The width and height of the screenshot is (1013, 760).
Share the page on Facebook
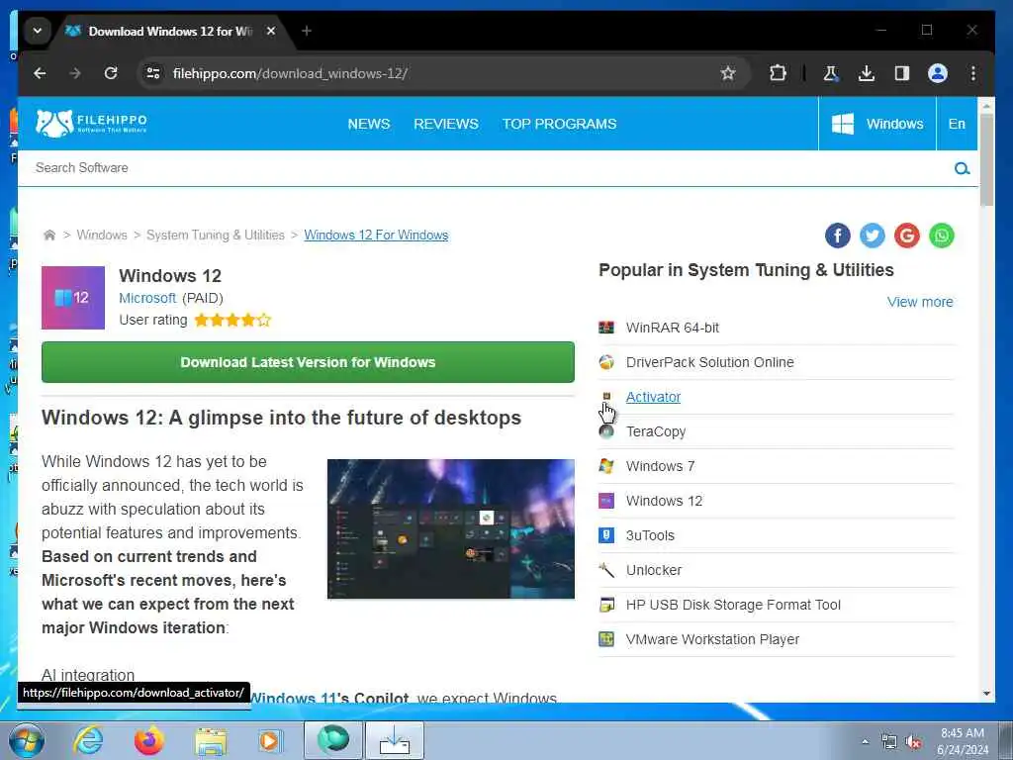click(x=837, y=236)
